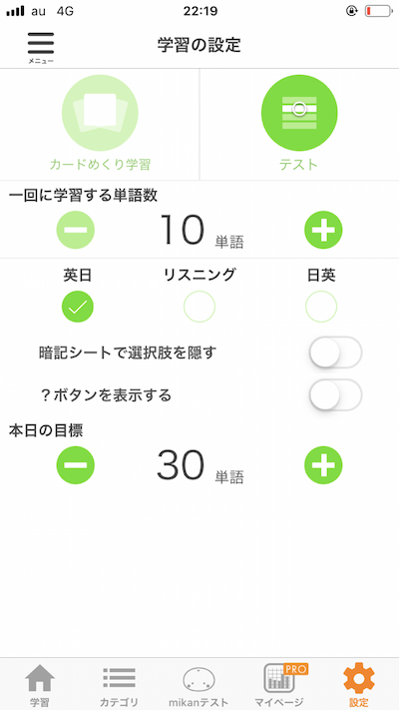Tap the 30 単語 goal value
399x710 pixels.
point(200,466)
